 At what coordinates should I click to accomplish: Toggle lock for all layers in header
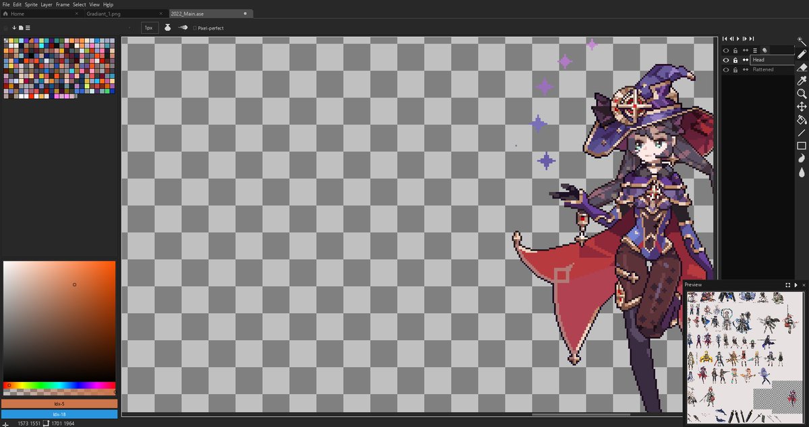point(736,50)
